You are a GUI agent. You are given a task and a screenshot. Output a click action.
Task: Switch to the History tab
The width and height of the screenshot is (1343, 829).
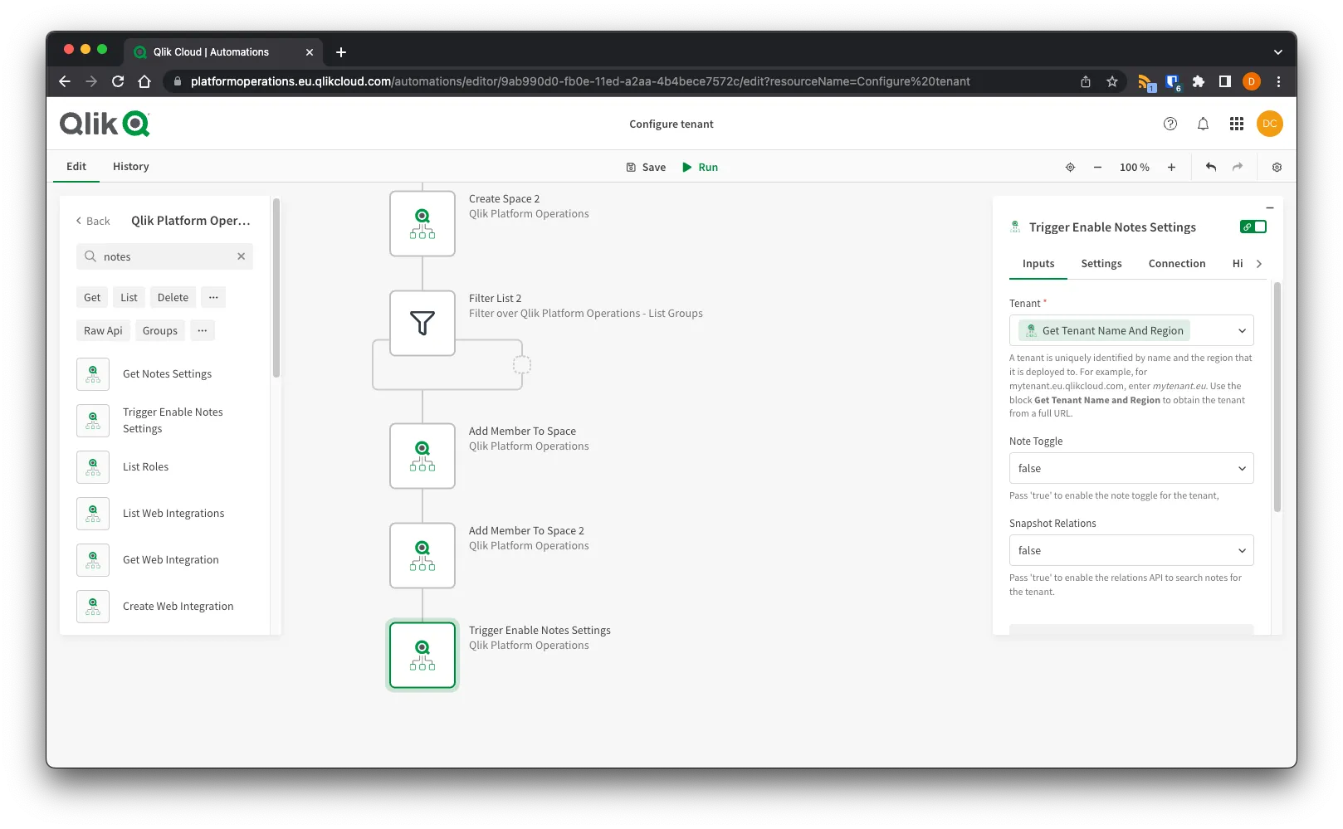point(130,166)
